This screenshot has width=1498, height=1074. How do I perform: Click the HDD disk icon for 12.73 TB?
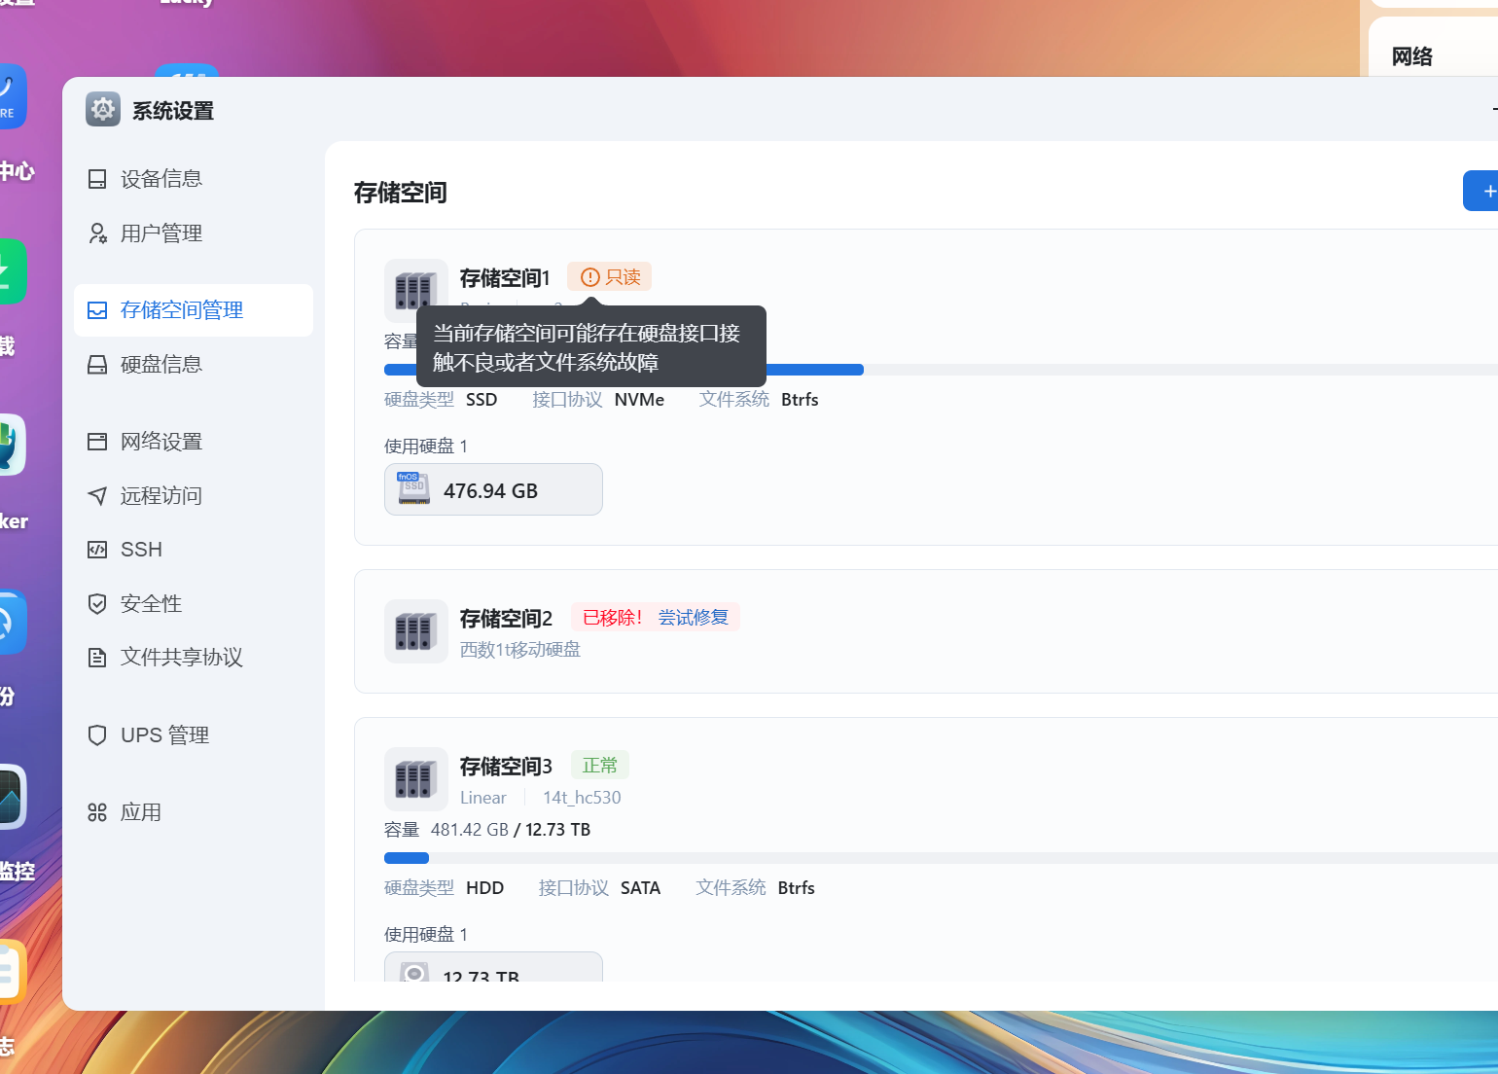point(414,972)
